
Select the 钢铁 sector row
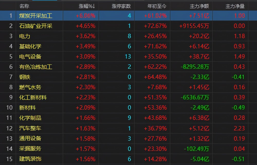pos(25,77)
